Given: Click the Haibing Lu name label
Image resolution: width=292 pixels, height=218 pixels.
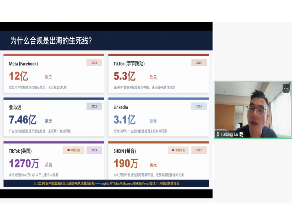Looking at the screenshot, I should (229, 134).
